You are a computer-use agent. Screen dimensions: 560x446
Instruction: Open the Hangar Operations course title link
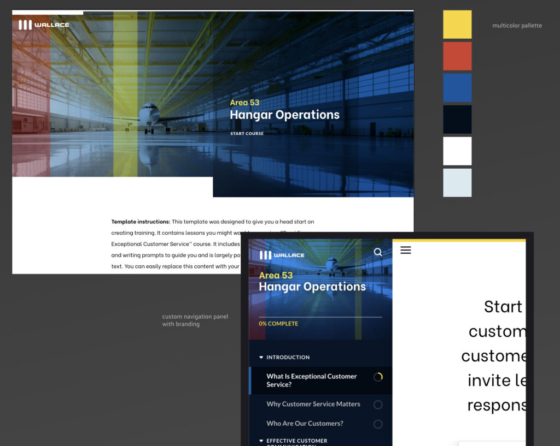pos(284,115)
